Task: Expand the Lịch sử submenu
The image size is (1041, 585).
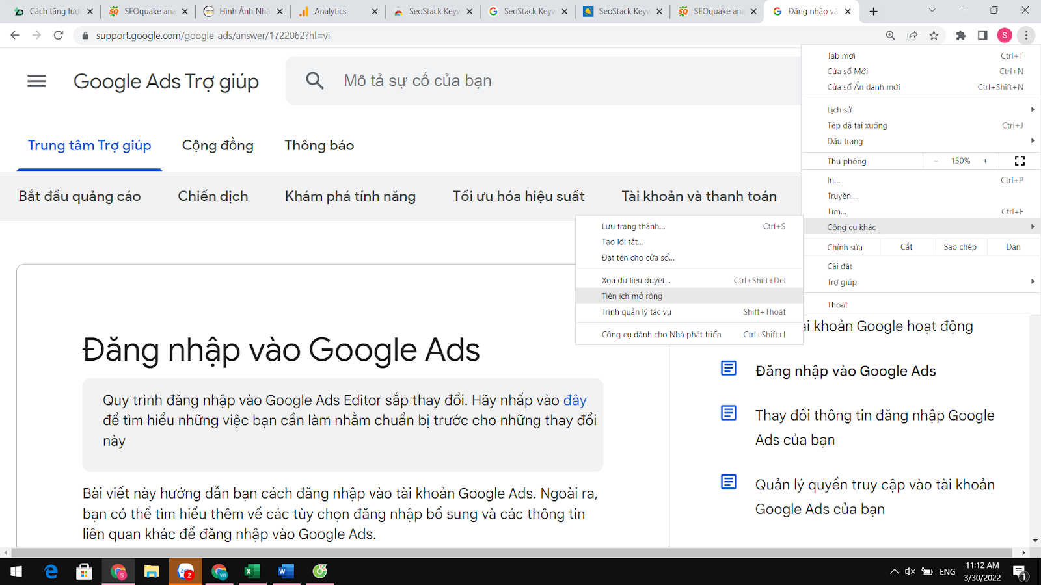Action: 921,109
